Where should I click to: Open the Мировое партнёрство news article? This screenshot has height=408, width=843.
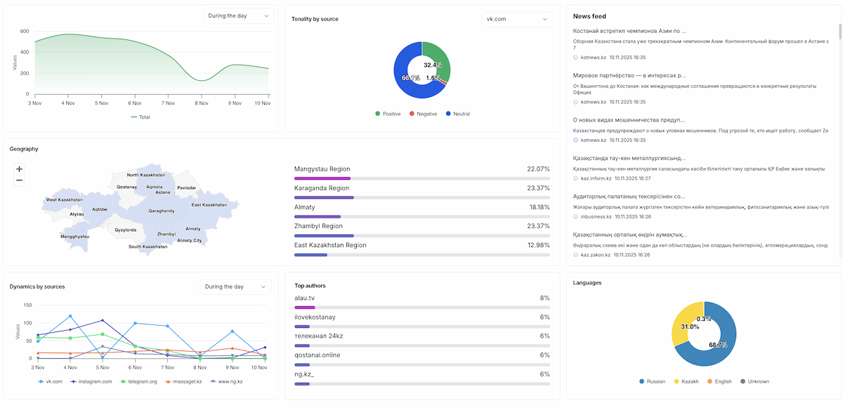coord(629,75)
